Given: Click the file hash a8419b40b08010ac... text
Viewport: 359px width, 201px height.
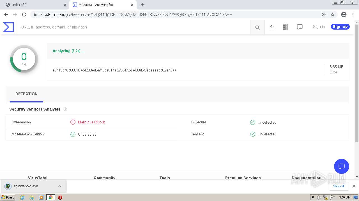Looking at the screenshot, I should pos(114,70).
